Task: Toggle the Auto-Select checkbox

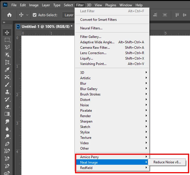Action: pos(35,15)
